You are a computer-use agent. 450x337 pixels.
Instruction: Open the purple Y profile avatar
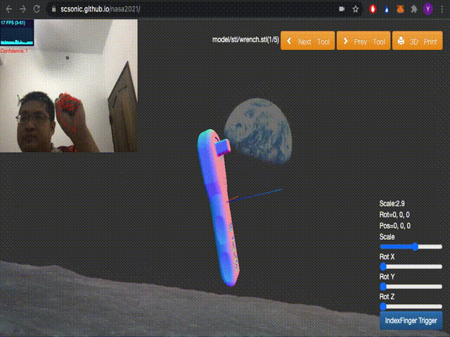[429, 9]
